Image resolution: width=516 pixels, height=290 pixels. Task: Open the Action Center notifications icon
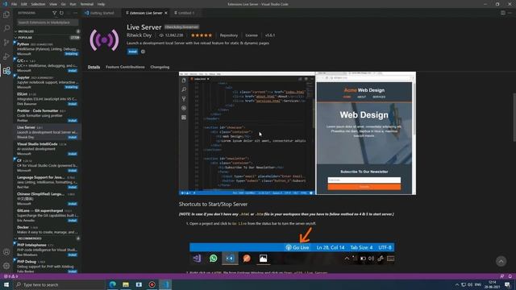click(x=507, y=284)
